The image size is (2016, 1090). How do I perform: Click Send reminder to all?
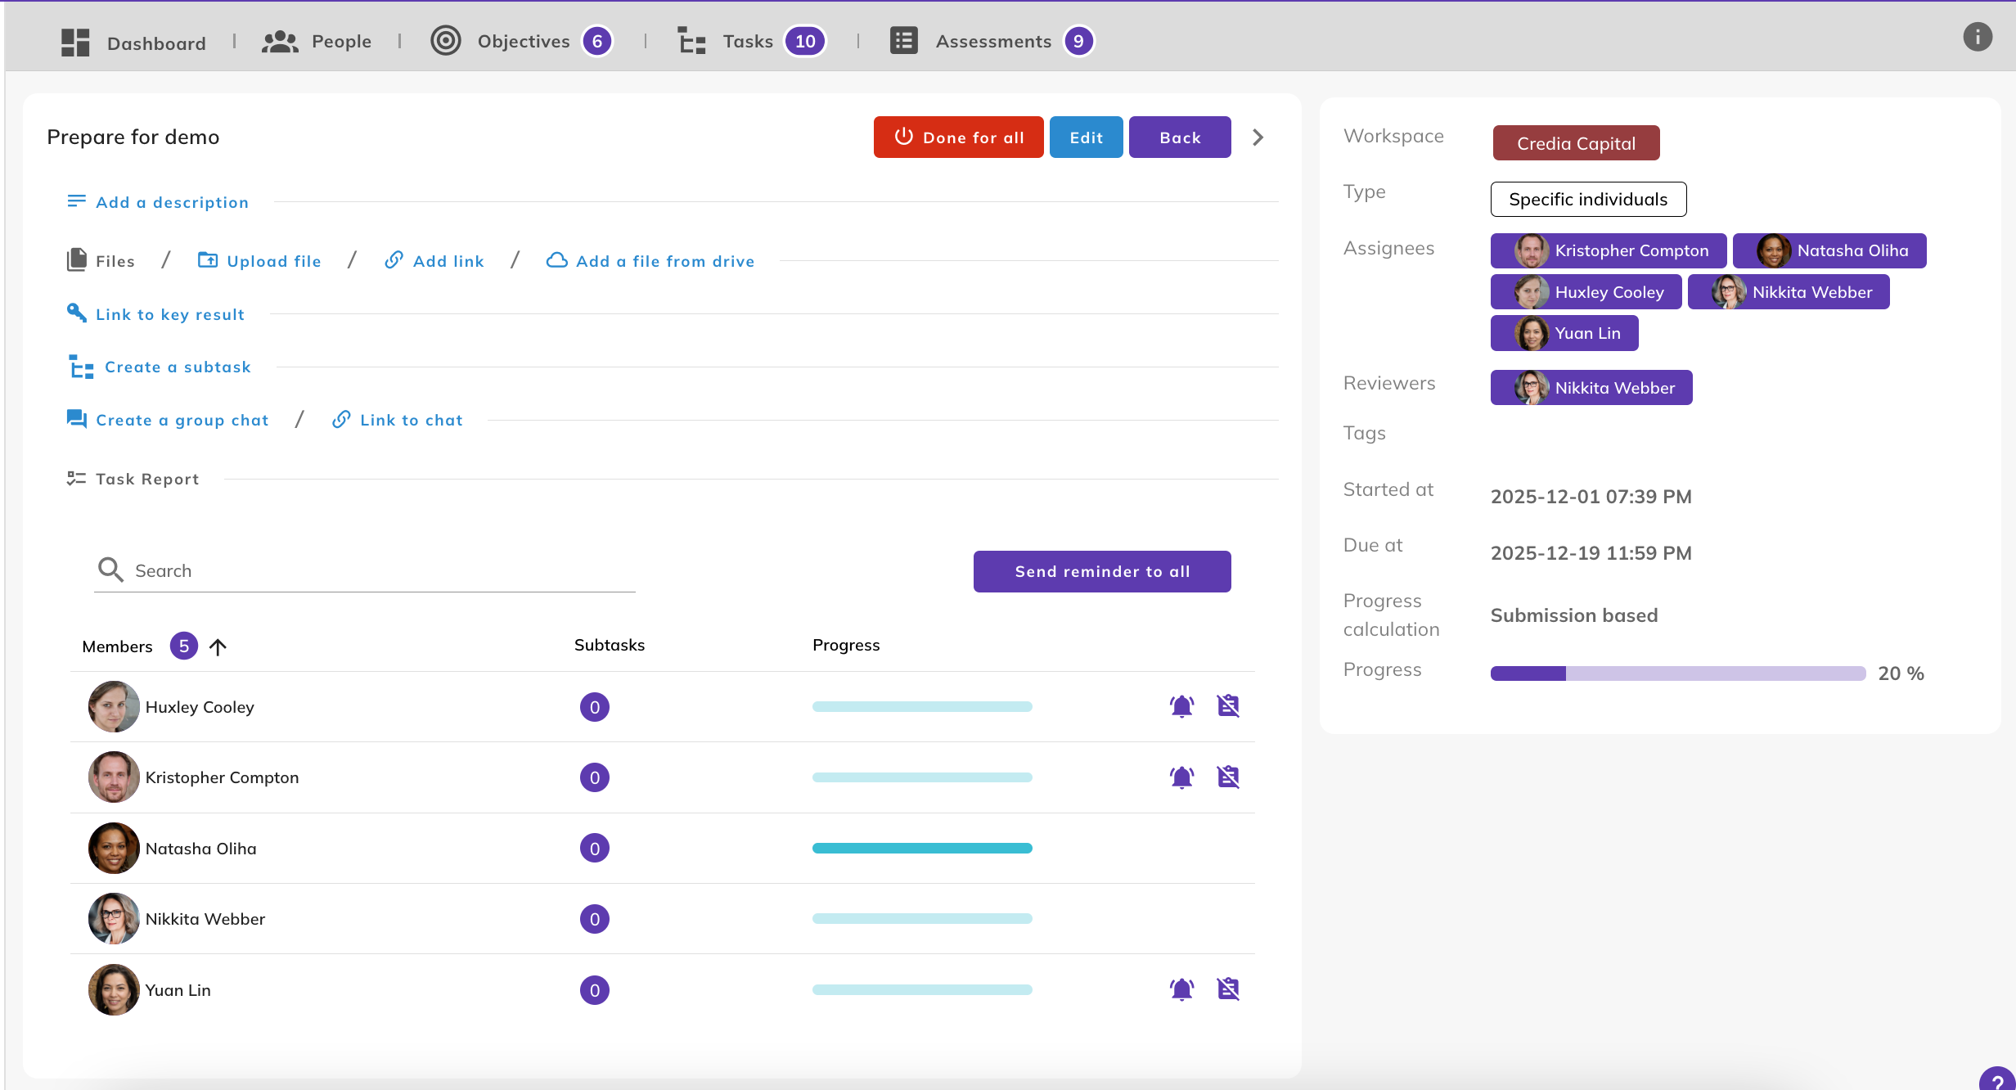pyautogui.click(x=1101, y=571)
